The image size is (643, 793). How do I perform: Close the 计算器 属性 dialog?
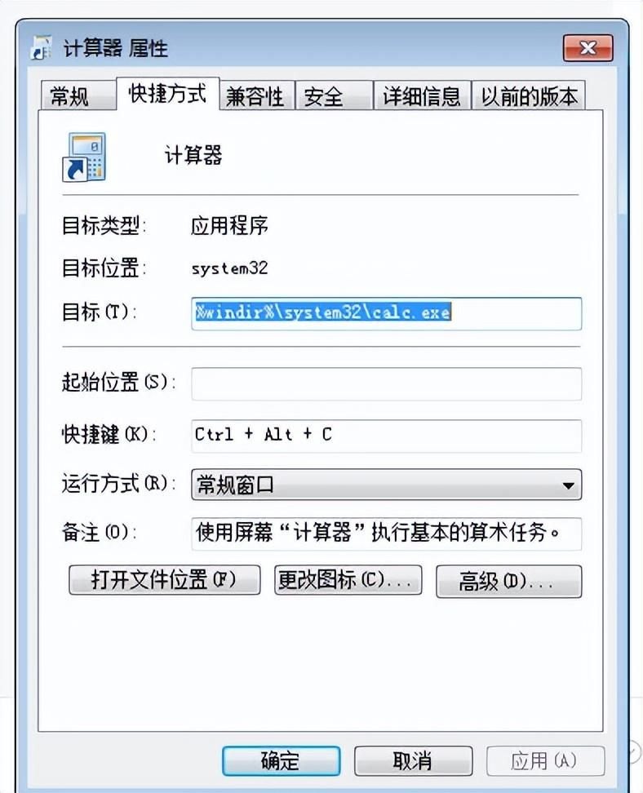point(588,48)
